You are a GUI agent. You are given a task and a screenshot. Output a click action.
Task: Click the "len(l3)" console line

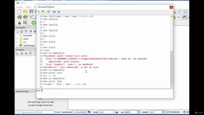pyautogui.click(x=53, y=30)
